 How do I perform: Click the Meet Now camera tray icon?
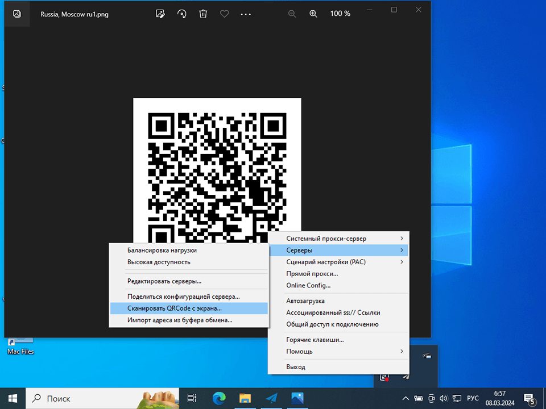tap(431, 398)
